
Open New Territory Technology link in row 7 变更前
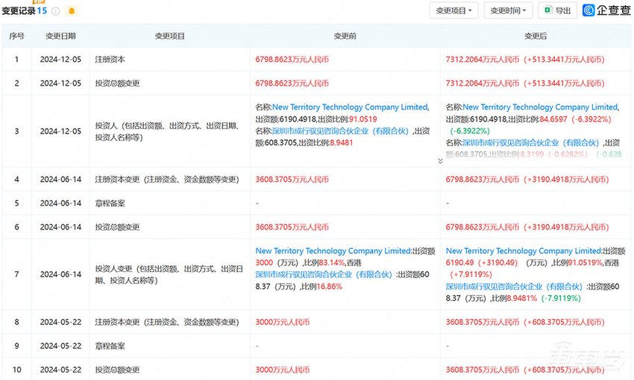(333, 251)
